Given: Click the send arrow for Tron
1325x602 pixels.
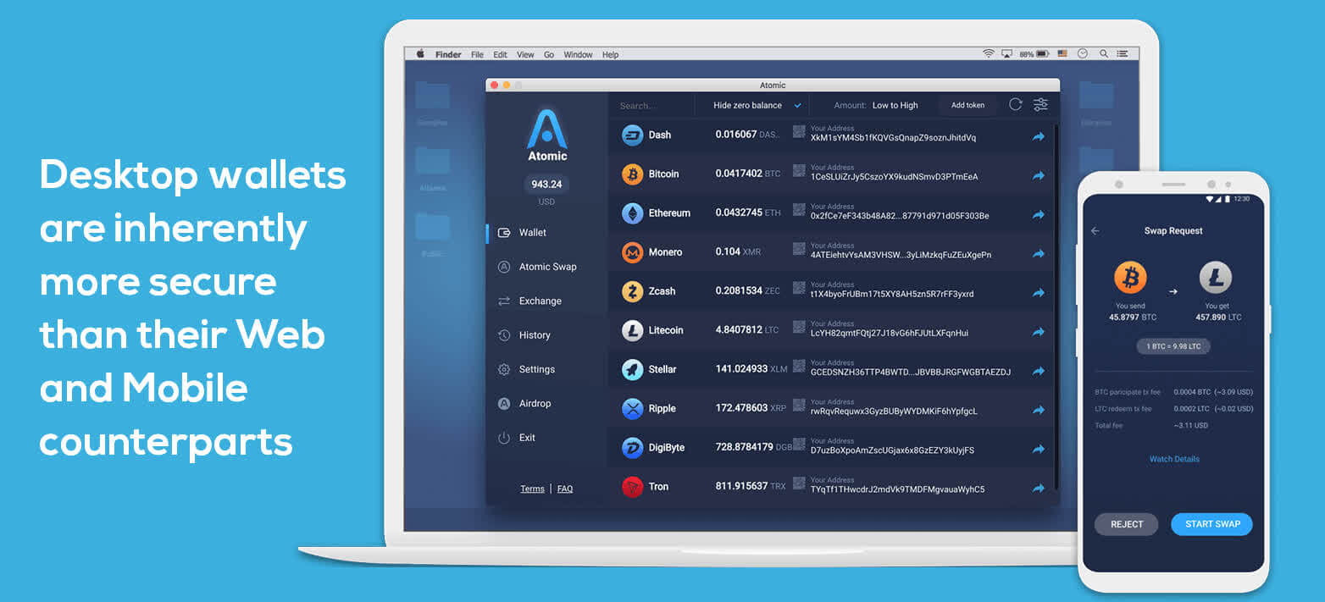Looking at the screenshot, I should pyautogui.click(x=1038, y=489).
